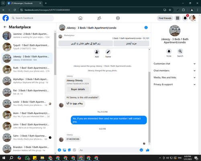Image resolution: width=201 pixels, height=161 pixels.
Task: Click the Name edit pencil icon
Action: (x=108, y=52)
